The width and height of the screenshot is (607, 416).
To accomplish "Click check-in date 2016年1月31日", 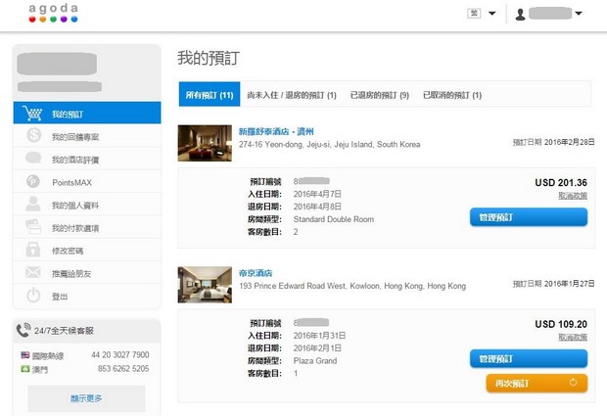I will click(x=319, y=335).
